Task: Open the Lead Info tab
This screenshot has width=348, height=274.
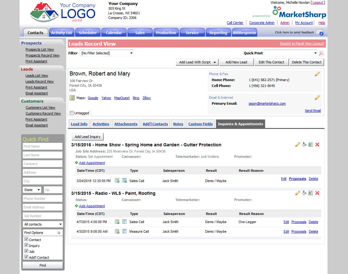Action: coord(79,124)
